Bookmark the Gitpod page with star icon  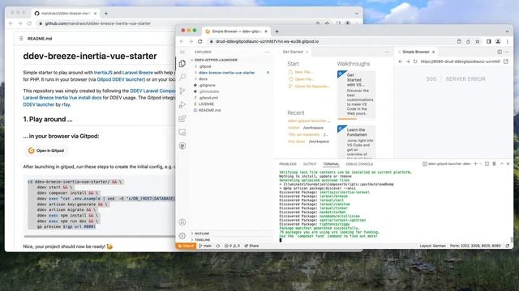478,41
